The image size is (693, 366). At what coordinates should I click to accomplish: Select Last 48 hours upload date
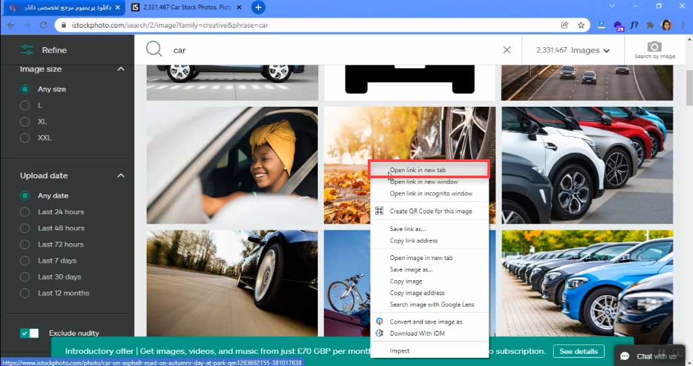[x=25, y=228]
